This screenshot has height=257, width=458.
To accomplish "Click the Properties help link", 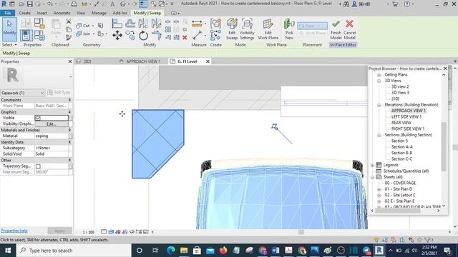I will click(14, 231).
